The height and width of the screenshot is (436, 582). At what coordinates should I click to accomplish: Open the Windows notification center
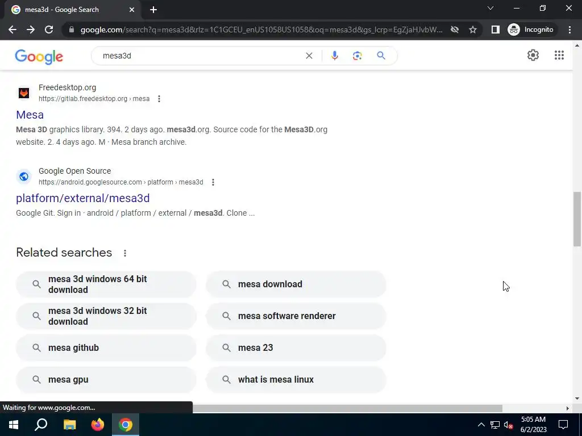tap(563, 425)
